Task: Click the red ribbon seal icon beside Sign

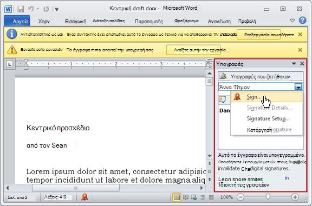Action: [x=237, y=97]
